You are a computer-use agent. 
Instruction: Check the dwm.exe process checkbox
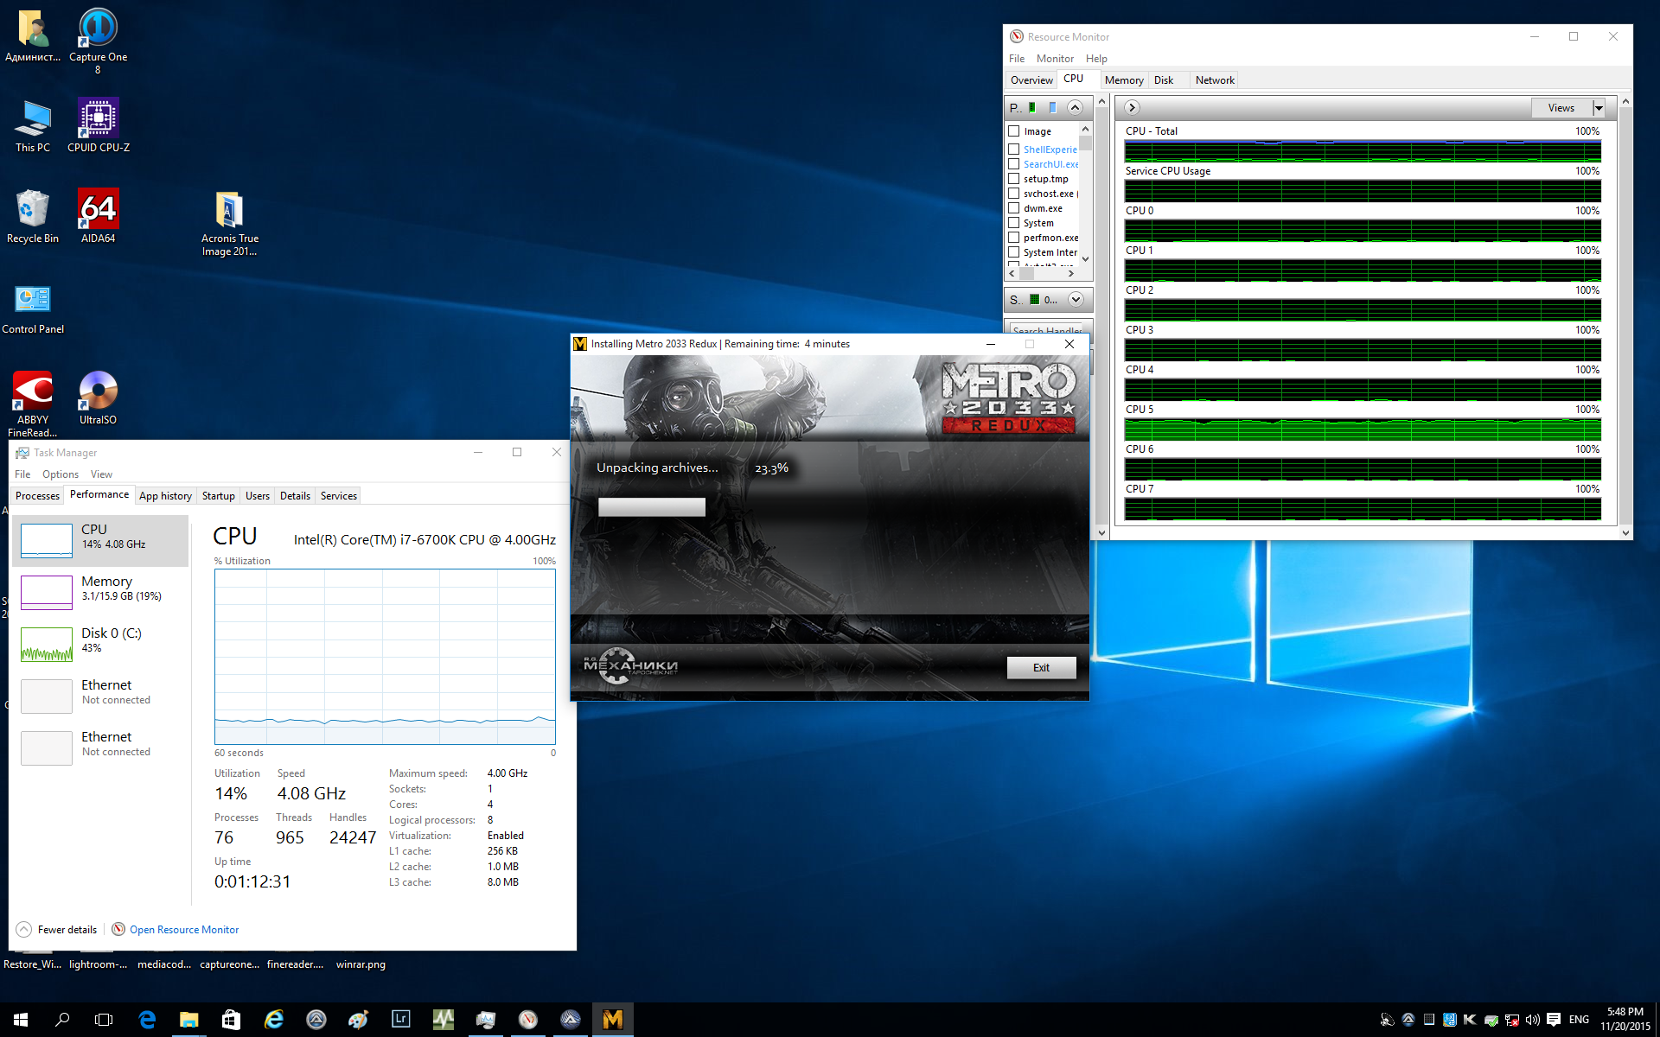pyautogui.click(x=1014, y=208)
